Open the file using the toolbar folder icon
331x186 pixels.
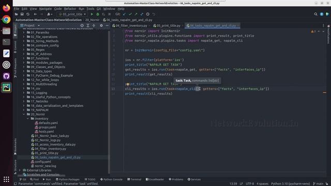16,14
